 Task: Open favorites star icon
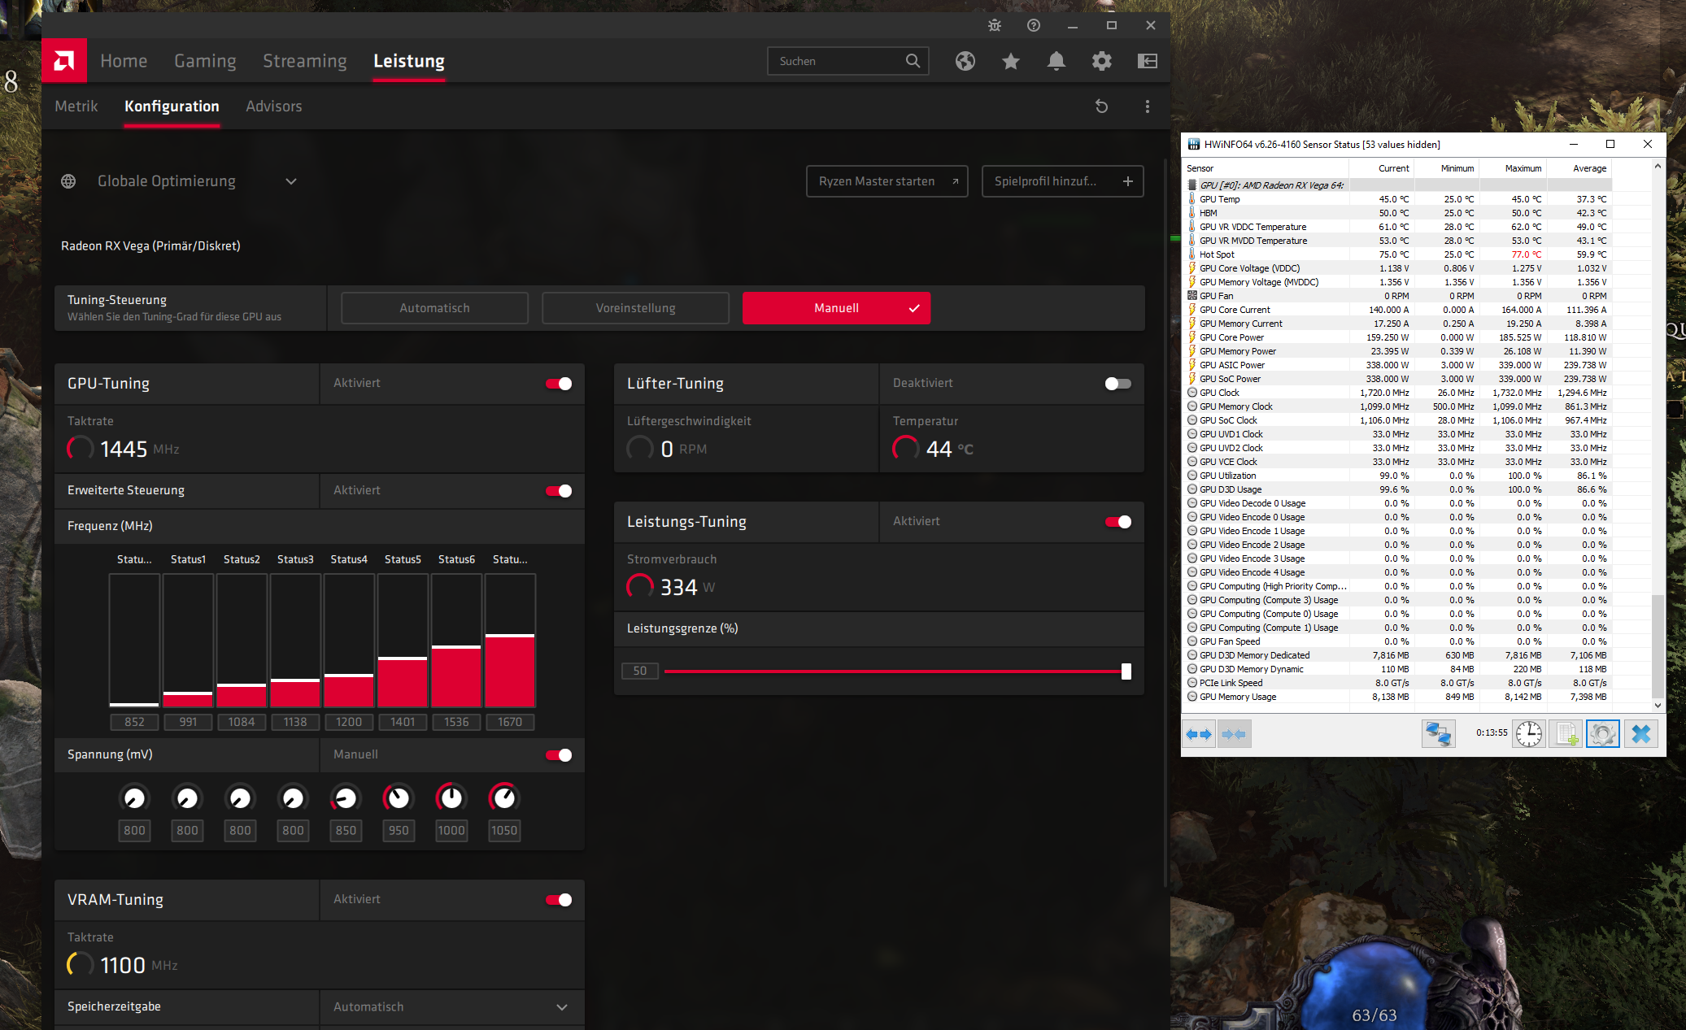tap(1010, 61)
